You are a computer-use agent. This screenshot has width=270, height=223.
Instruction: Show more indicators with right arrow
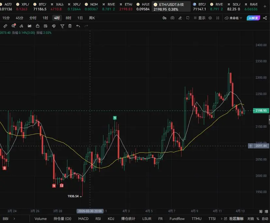click(221, 219)
